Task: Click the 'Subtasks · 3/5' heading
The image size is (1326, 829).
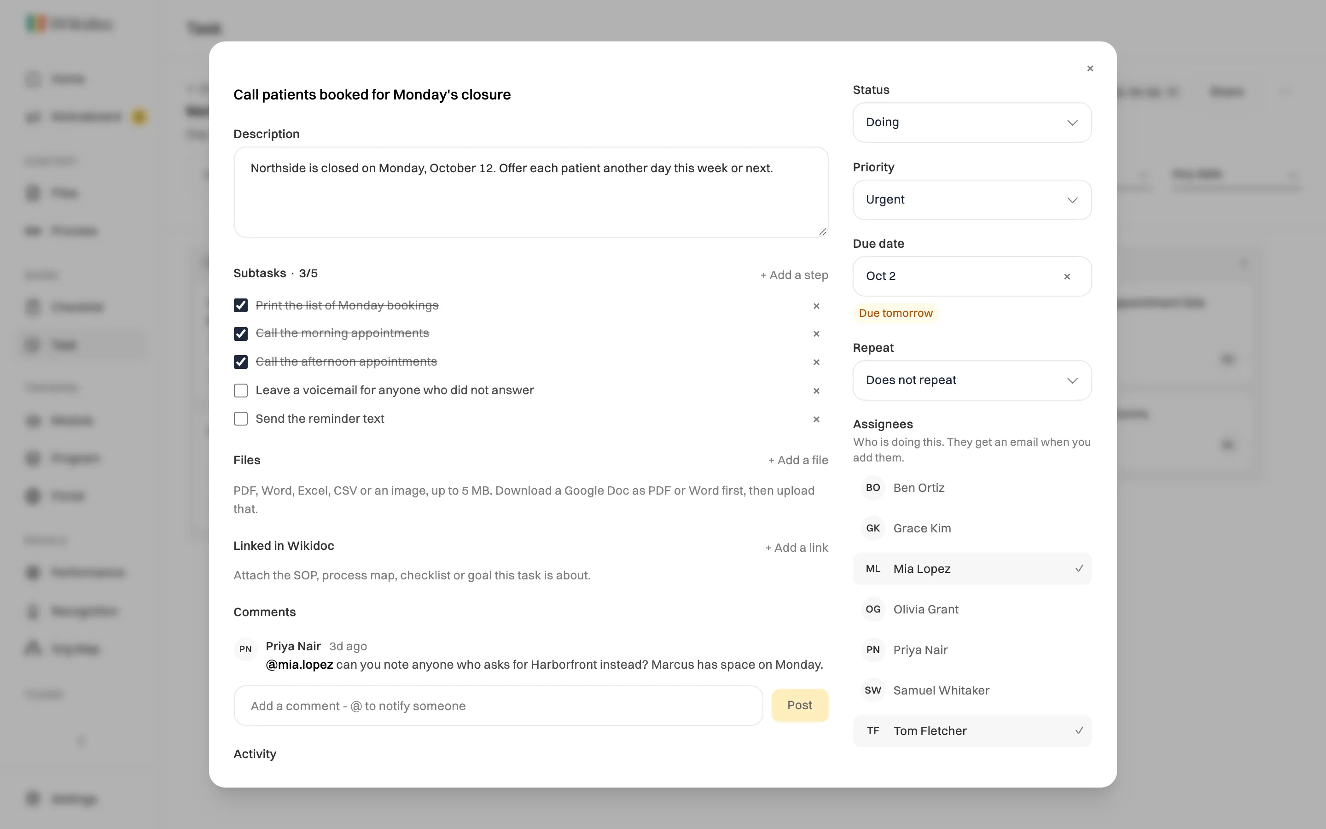Action: [276, 273]
